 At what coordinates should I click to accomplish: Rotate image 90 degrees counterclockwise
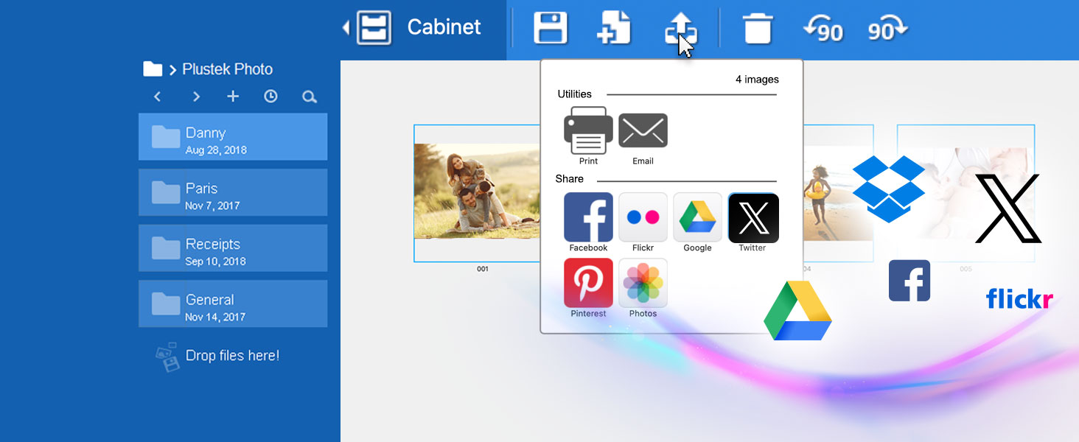(x=823, y=29)
